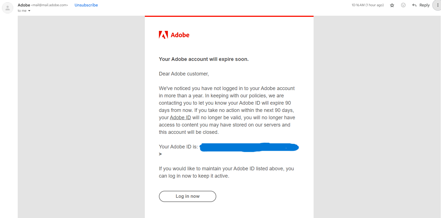Viewport: 441px width, 218px height.
Task: Open the smiley face reaction picker
Action: [403, 5]
